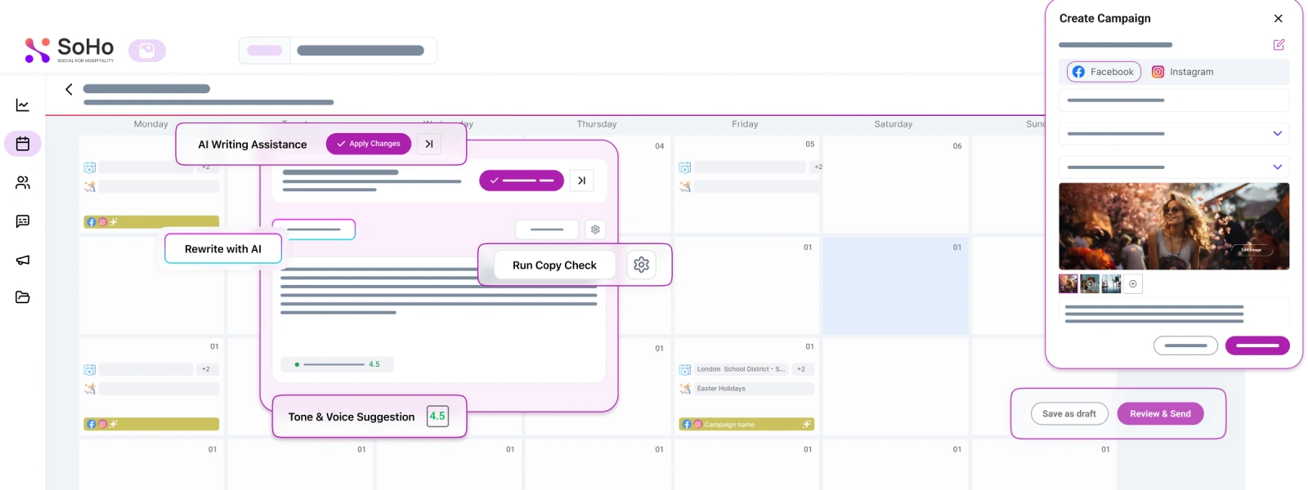1308x490 pixels.
Task: Click the Easter Holidays event
Action: point(755,389)
